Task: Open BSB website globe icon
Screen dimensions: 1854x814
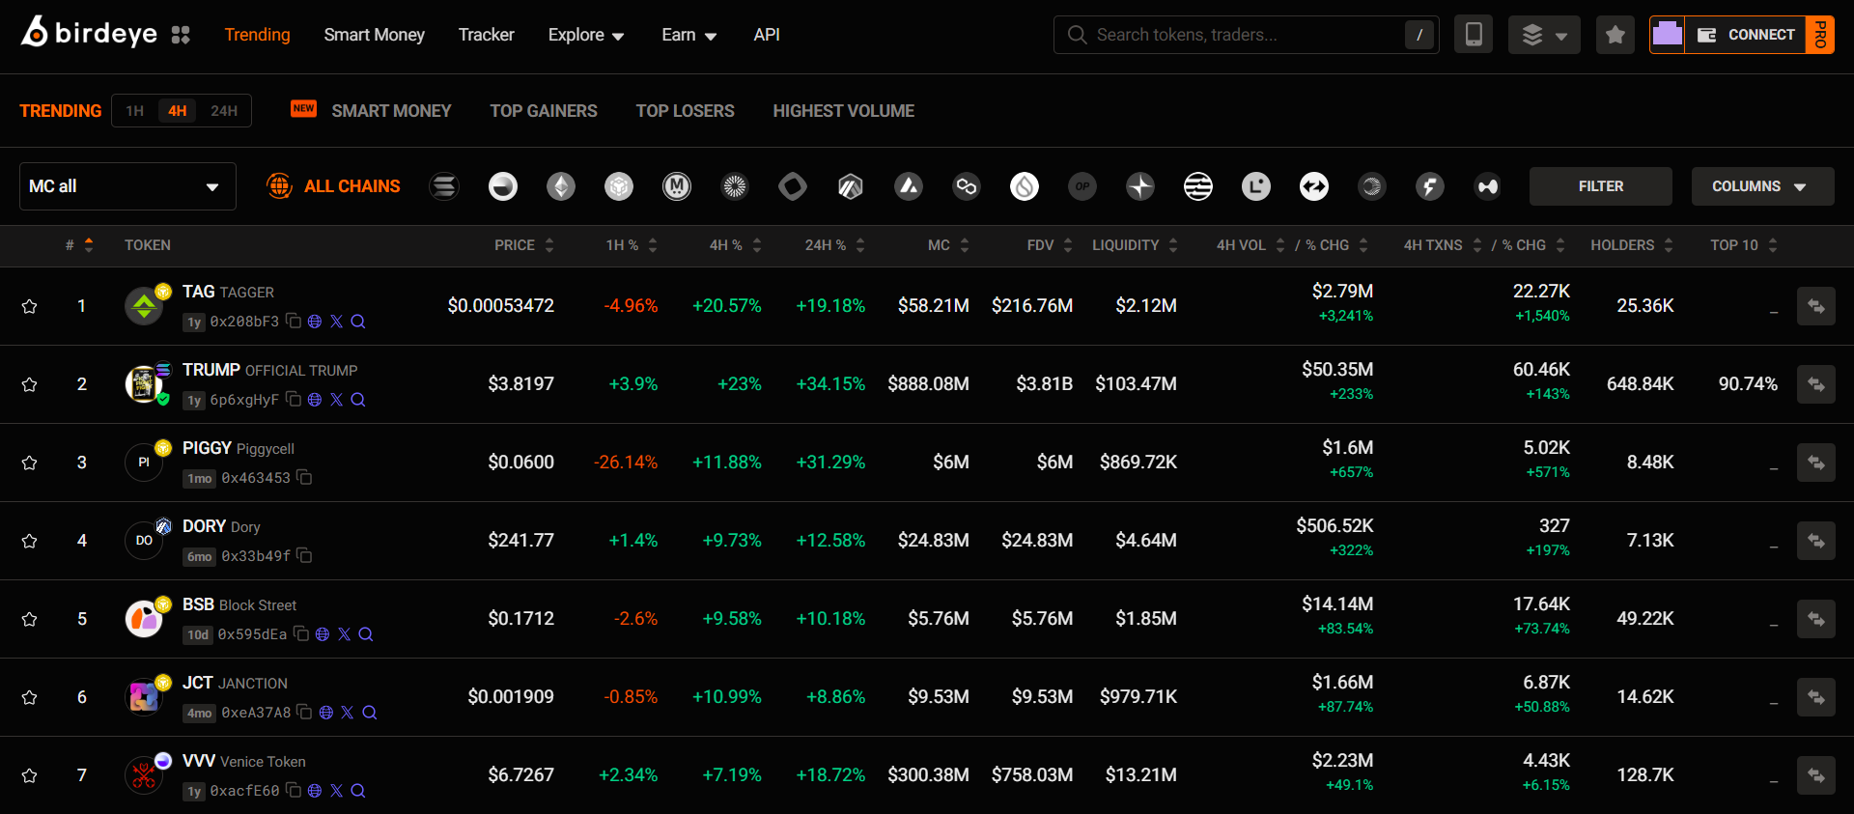Action: coord(323,633)
